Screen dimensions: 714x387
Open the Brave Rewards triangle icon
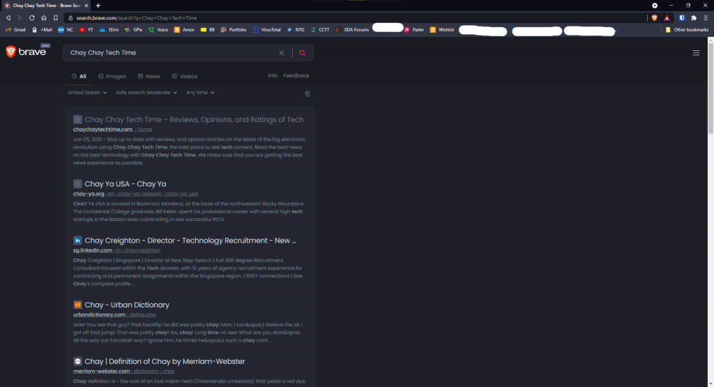click(667, 17)
